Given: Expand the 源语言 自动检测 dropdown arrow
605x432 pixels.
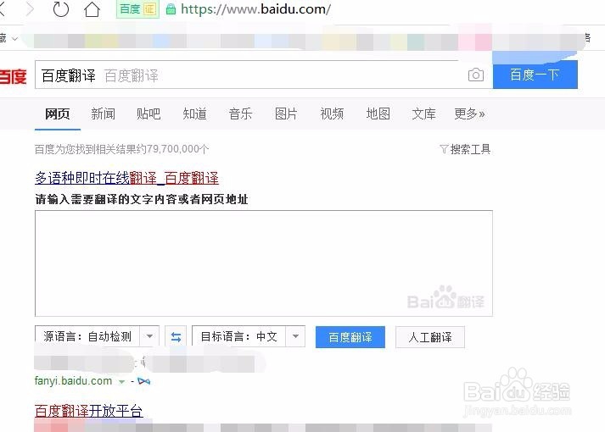Looking at the screenshot, I should (149, 336).
